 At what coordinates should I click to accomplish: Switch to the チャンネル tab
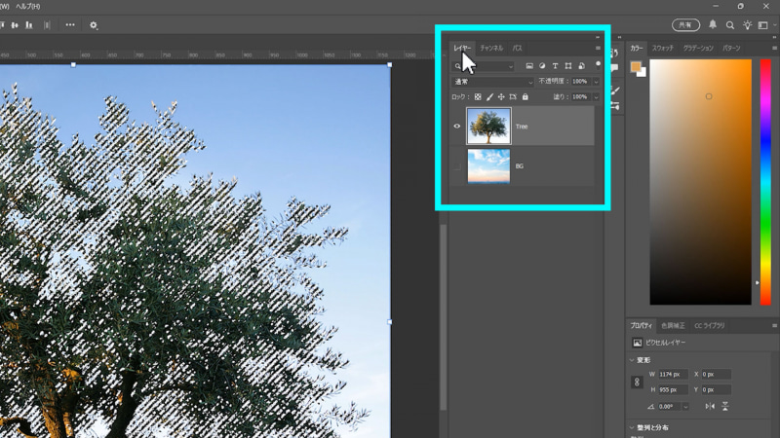pyautogui.click(x=491, y=48)
